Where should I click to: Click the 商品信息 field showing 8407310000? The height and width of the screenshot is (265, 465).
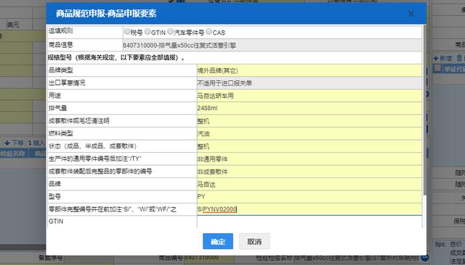tap(272, 45)
